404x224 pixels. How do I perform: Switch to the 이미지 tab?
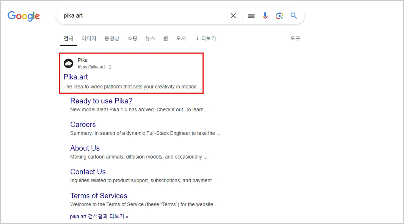(89, 38)
